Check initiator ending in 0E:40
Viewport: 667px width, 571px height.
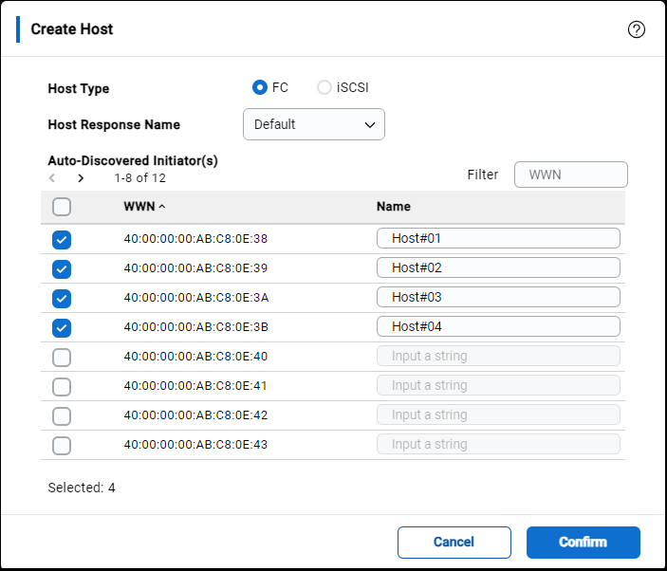pyautogui.click(x=62, y=357)
